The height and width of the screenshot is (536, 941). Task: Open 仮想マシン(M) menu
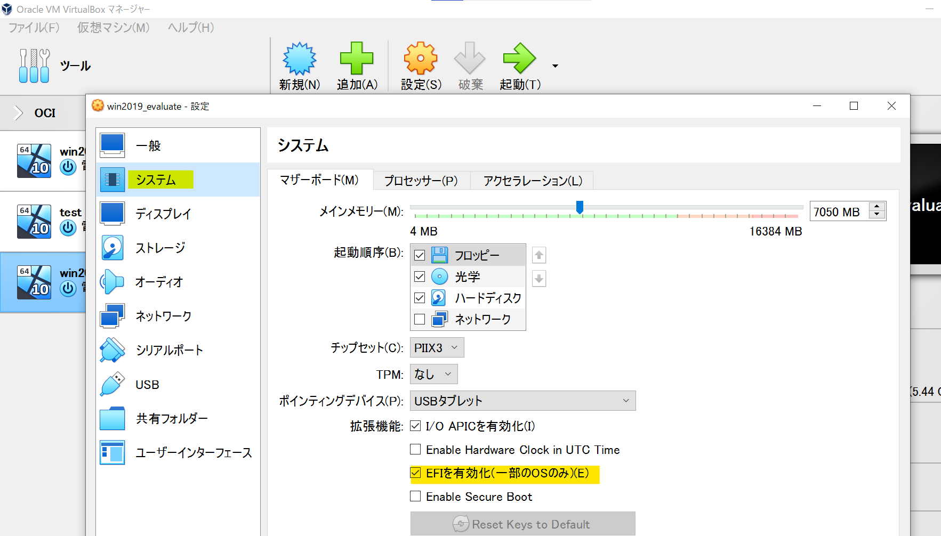point(113,28)
